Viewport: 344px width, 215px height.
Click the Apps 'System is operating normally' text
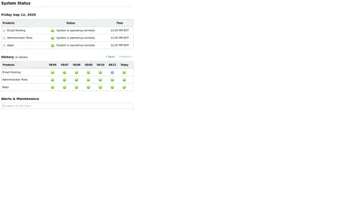tap(76, 45)
